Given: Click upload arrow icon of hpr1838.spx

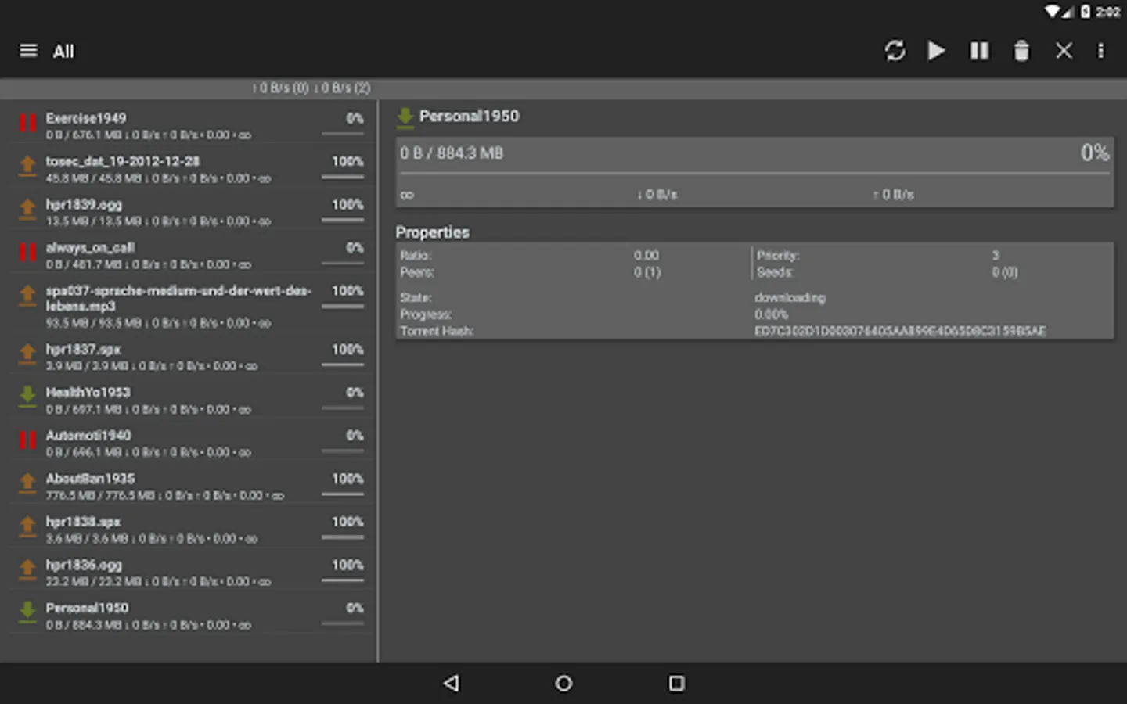Looking at the screenshot, I should 27,526.
